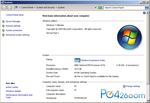Image resolution: width=150 pixels, height=103 pixels.
Task: Select Control Panel in breadcrumb path
Action: tap(27, 7)
